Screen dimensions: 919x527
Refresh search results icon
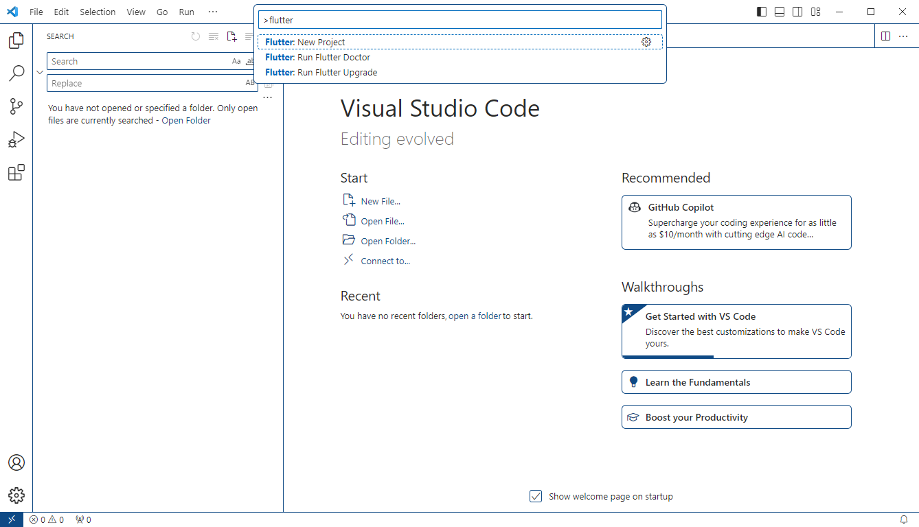click(196, 36)
